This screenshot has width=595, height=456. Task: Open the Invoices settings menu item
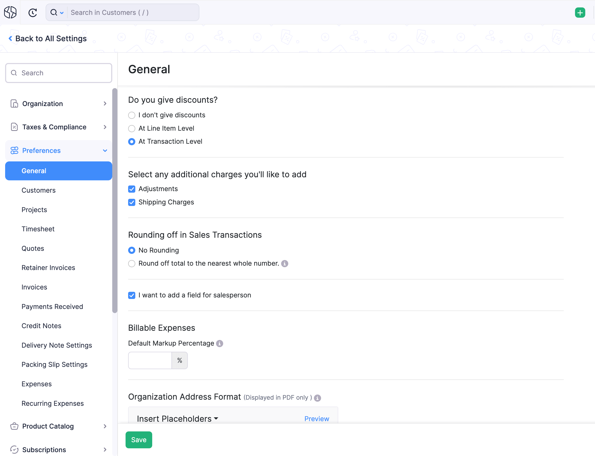(34, 287)
